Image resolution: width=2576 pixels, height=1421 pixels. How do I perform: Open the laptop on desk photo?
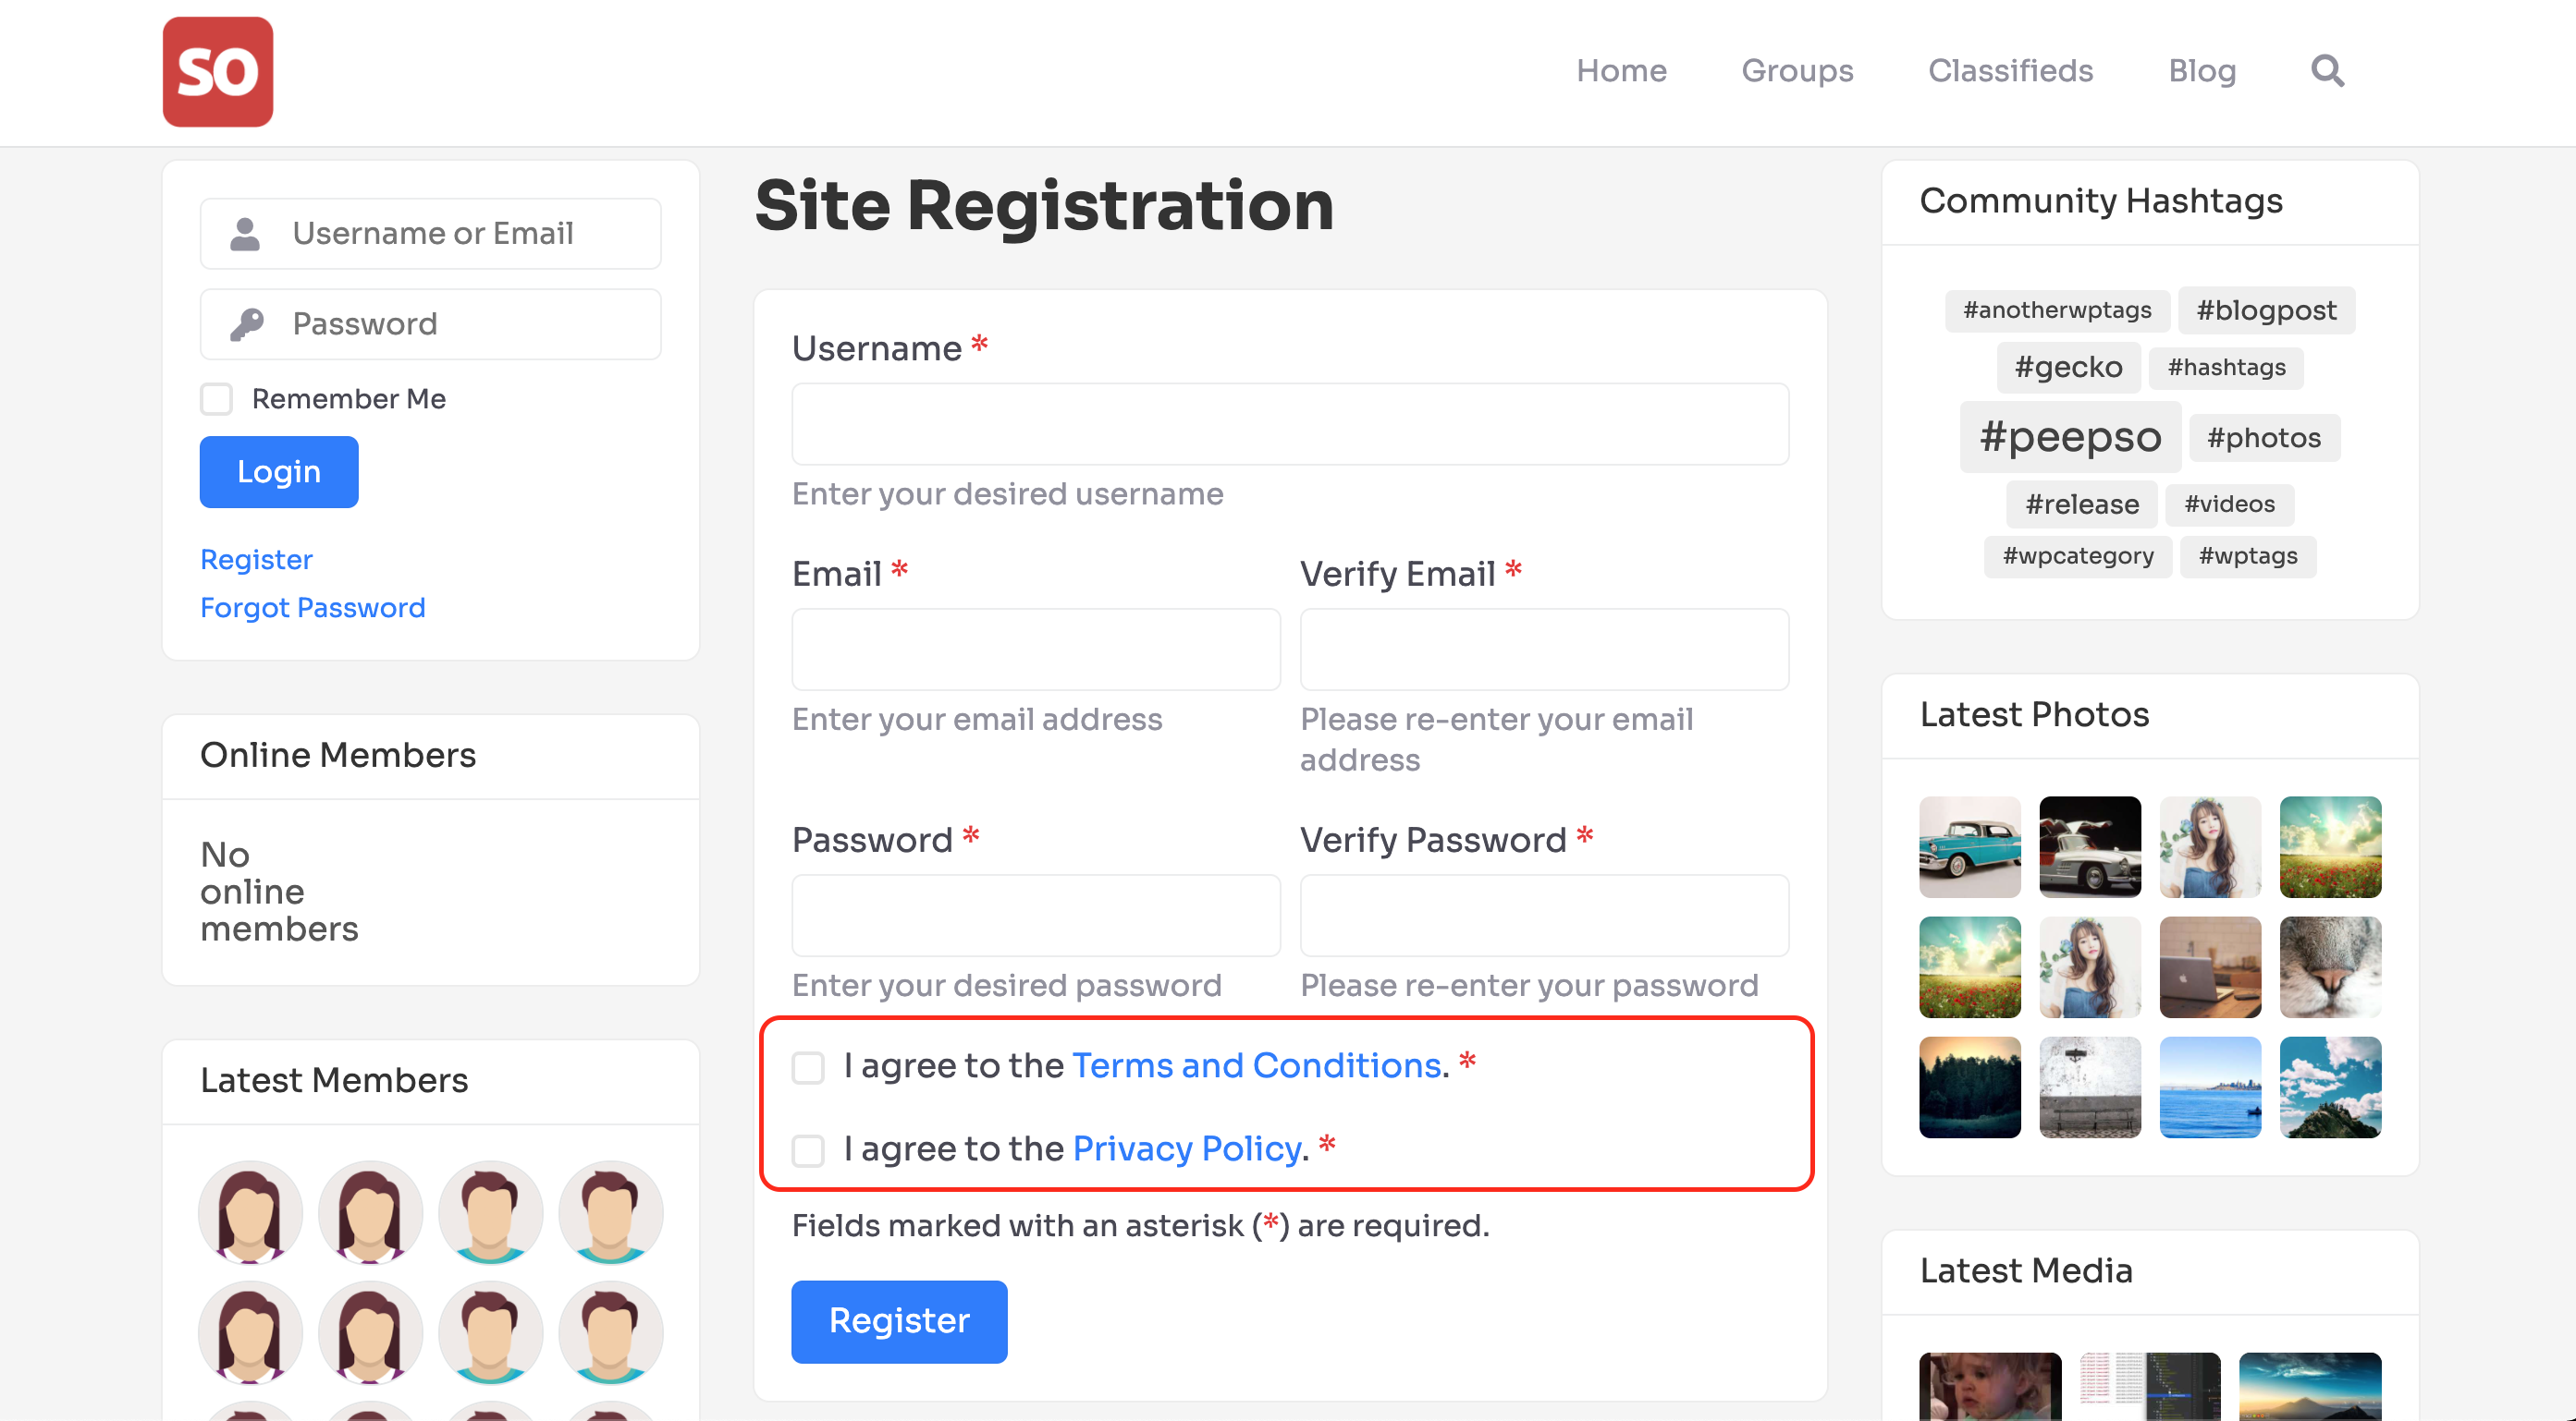pos(2210,966)
